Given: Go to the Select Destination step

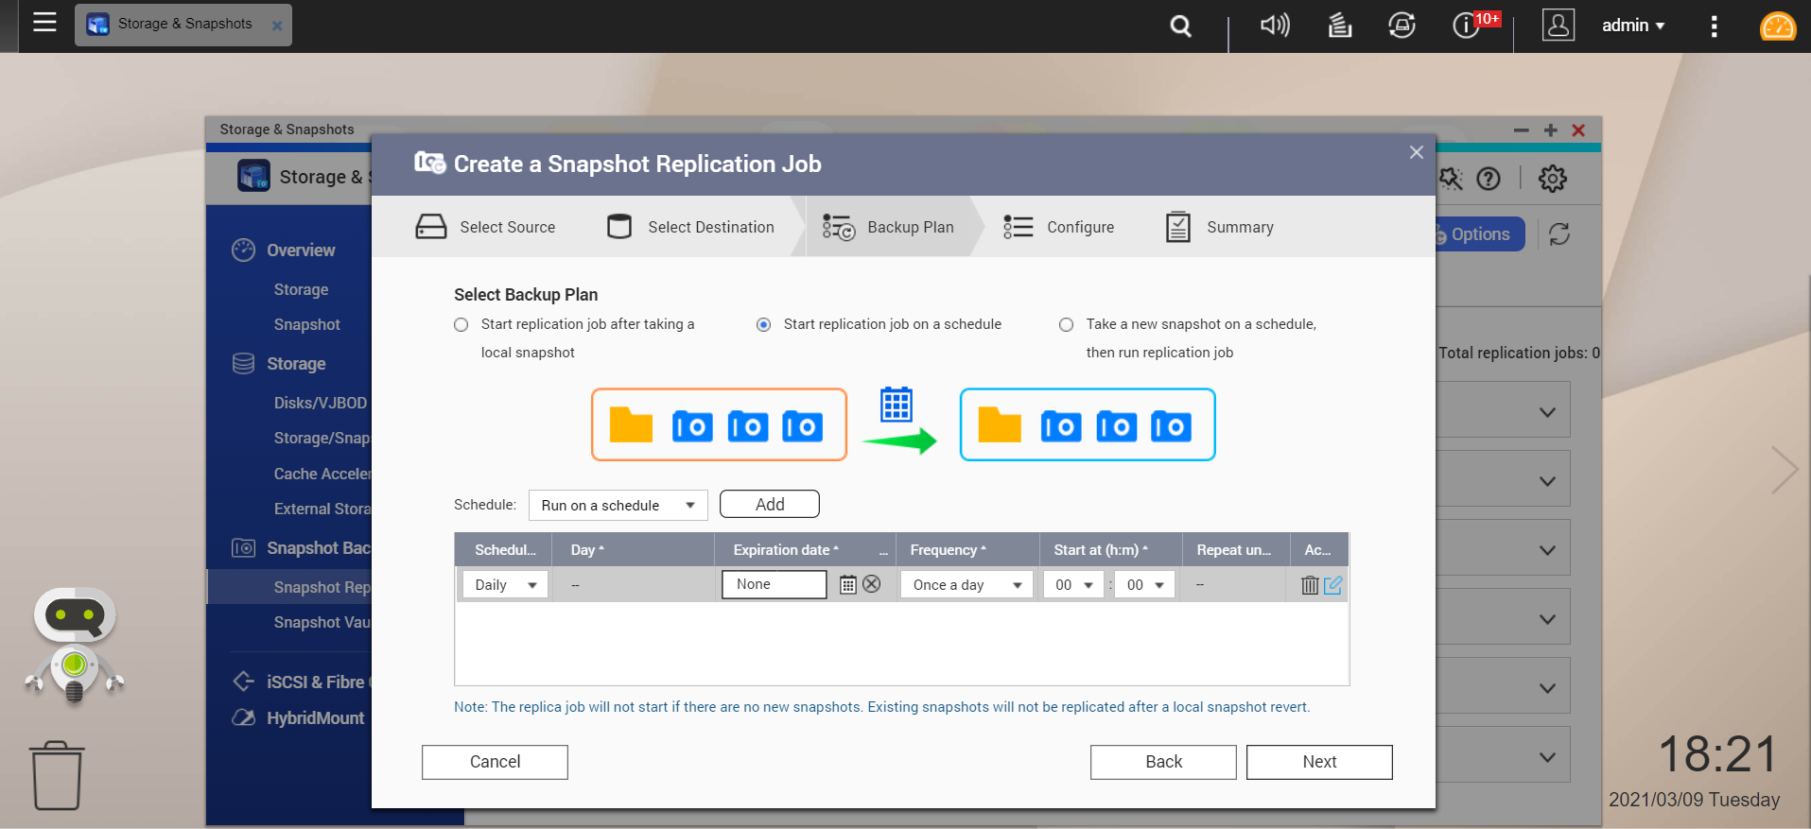Looking at the screenshot, I should 691,227.
